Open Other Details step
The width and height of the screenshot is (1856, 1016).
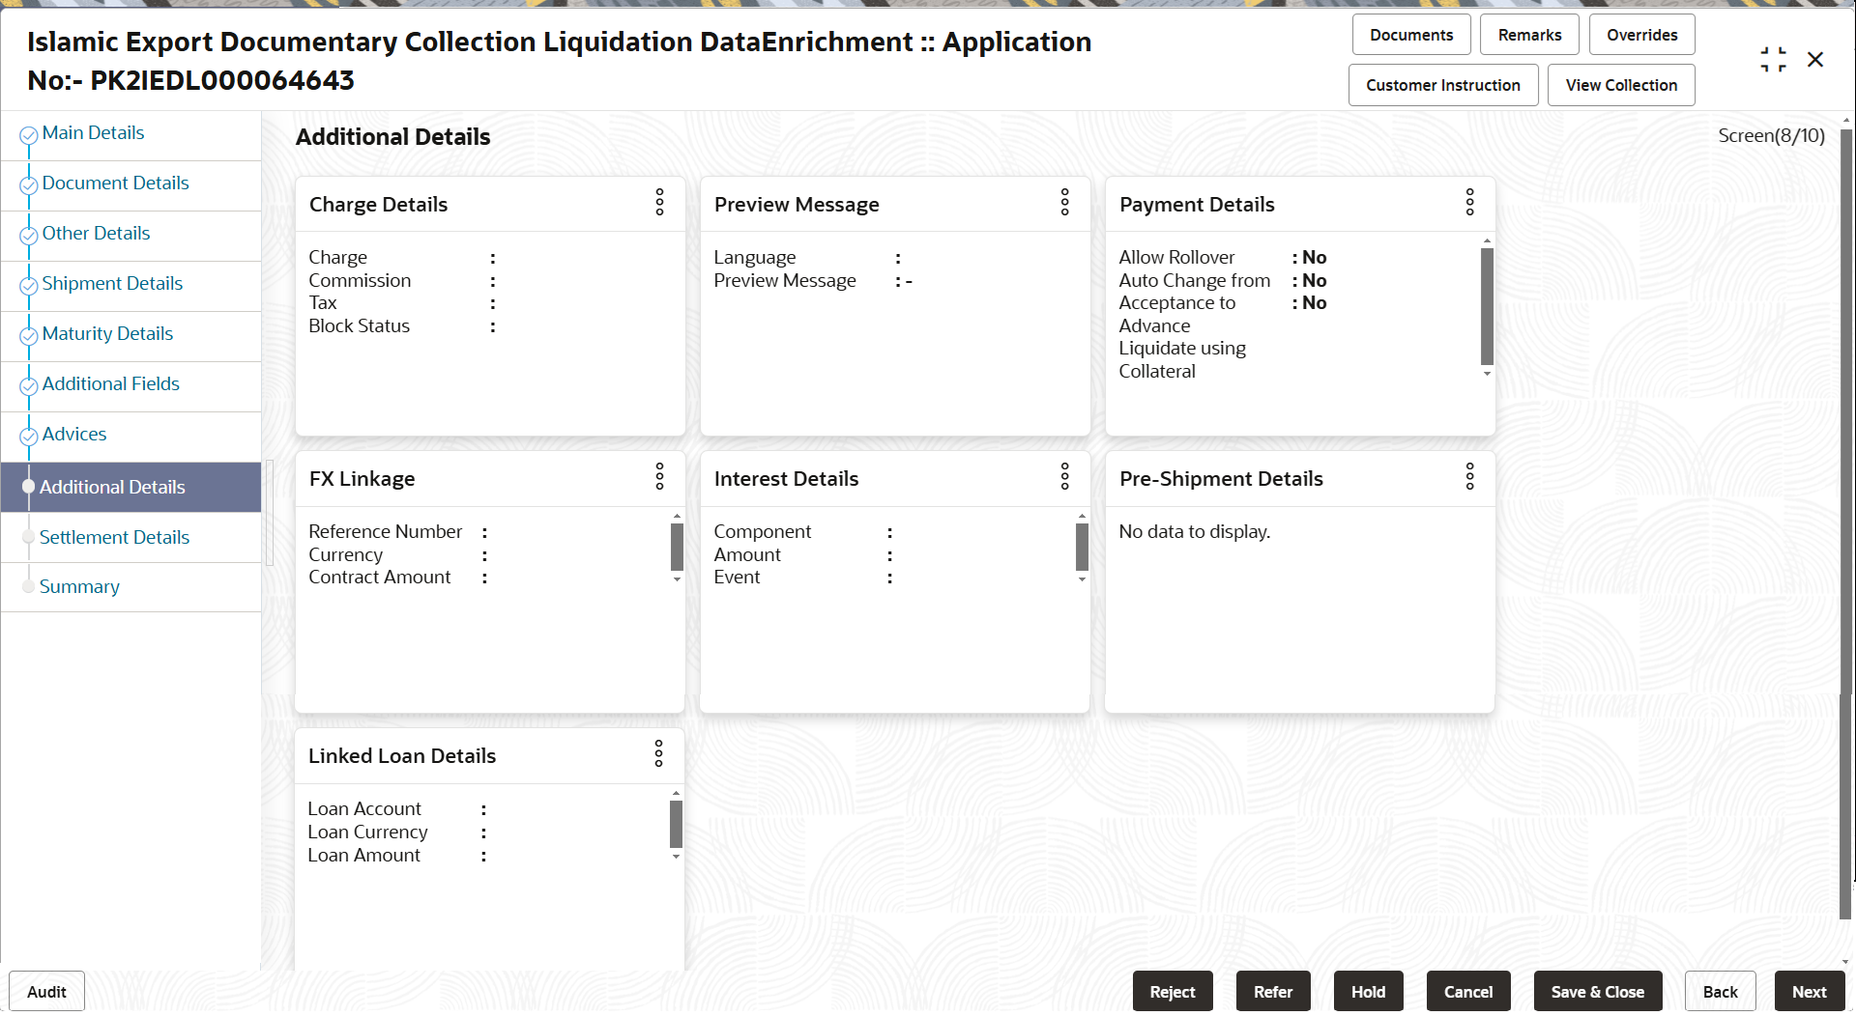pos(96,234)
